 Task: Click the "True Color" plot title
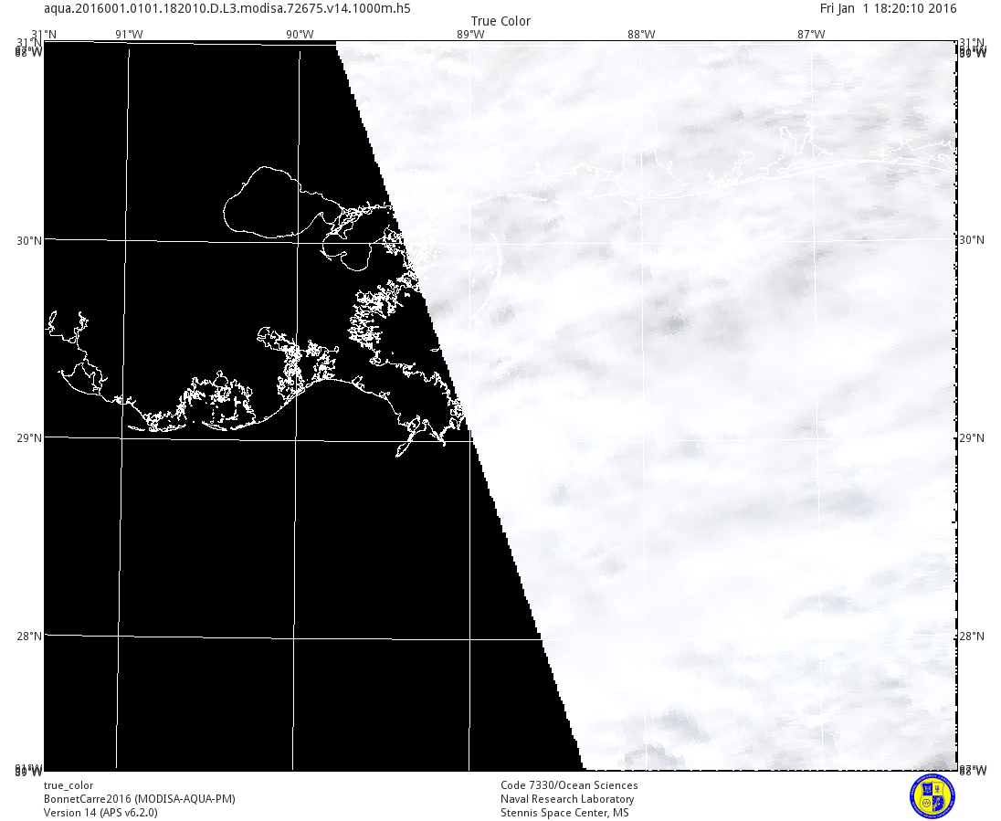point(500,21)
